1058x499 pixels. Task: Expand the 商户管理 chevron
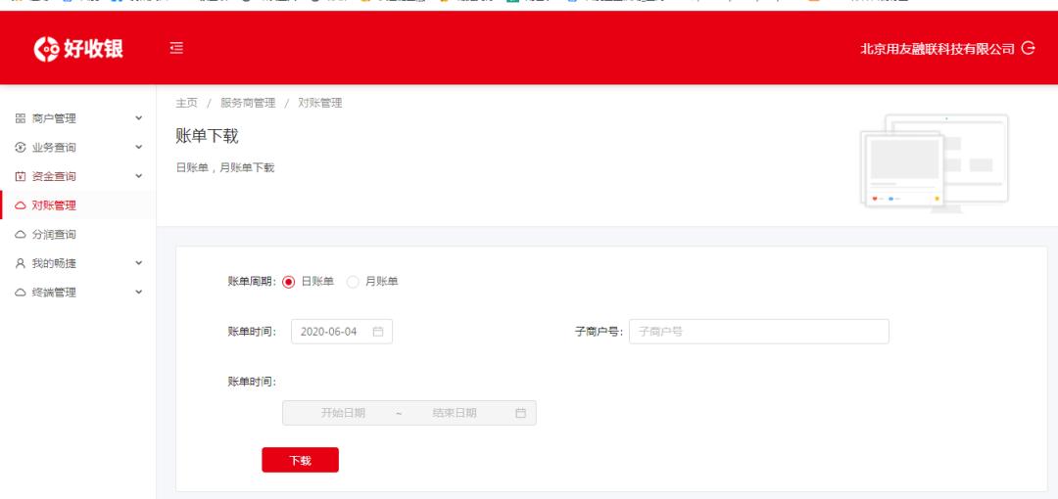[x=139, y=118]
